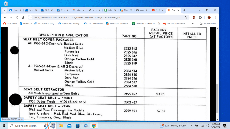
Task: Expand the hidden bookmarks chevron
Action: point(193,24)
